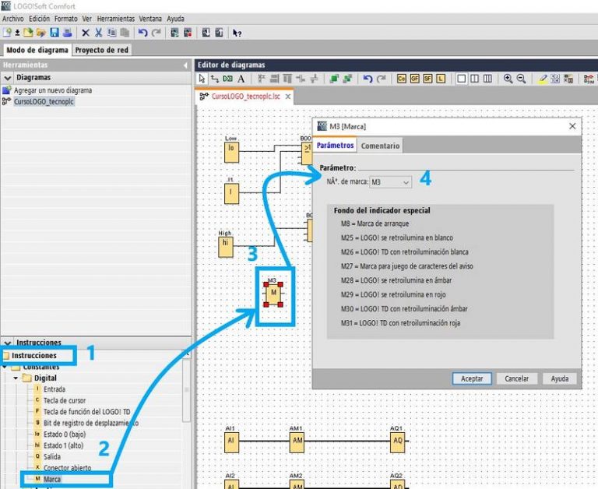Click the Aceptar button
This screenshot has width=598, height=489.
coord(472,378)
